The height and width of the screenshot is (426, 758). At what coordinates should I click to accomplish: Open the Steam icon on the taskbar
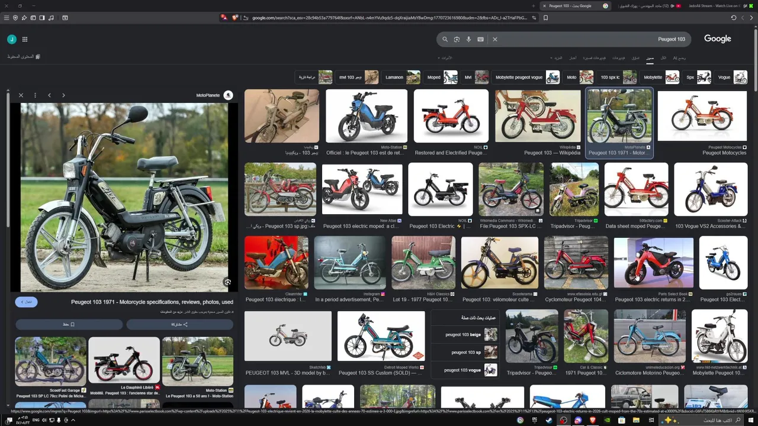point(548,420)
